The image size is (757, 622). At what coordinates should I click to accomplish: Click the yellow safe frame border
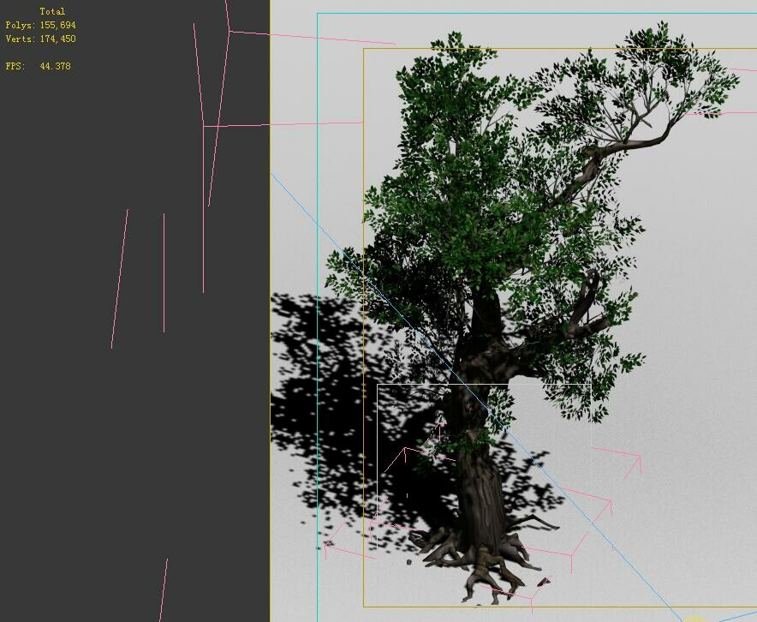pyautogui.click(x=363, y=343)
